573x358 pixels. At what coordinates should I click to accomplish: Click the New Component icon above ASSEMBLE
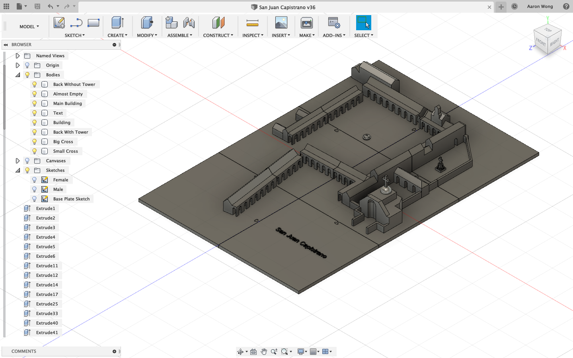[x=172, y=23]
